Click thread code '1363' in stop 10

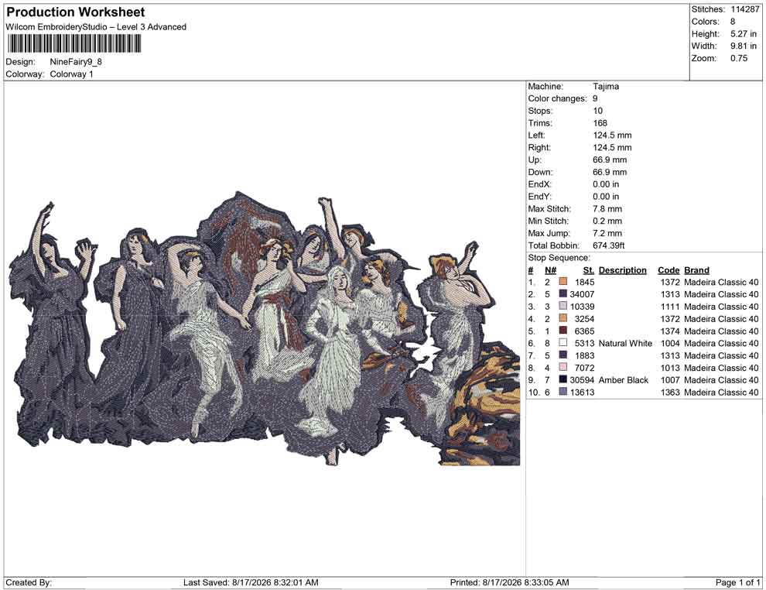[x=670, y=392]
